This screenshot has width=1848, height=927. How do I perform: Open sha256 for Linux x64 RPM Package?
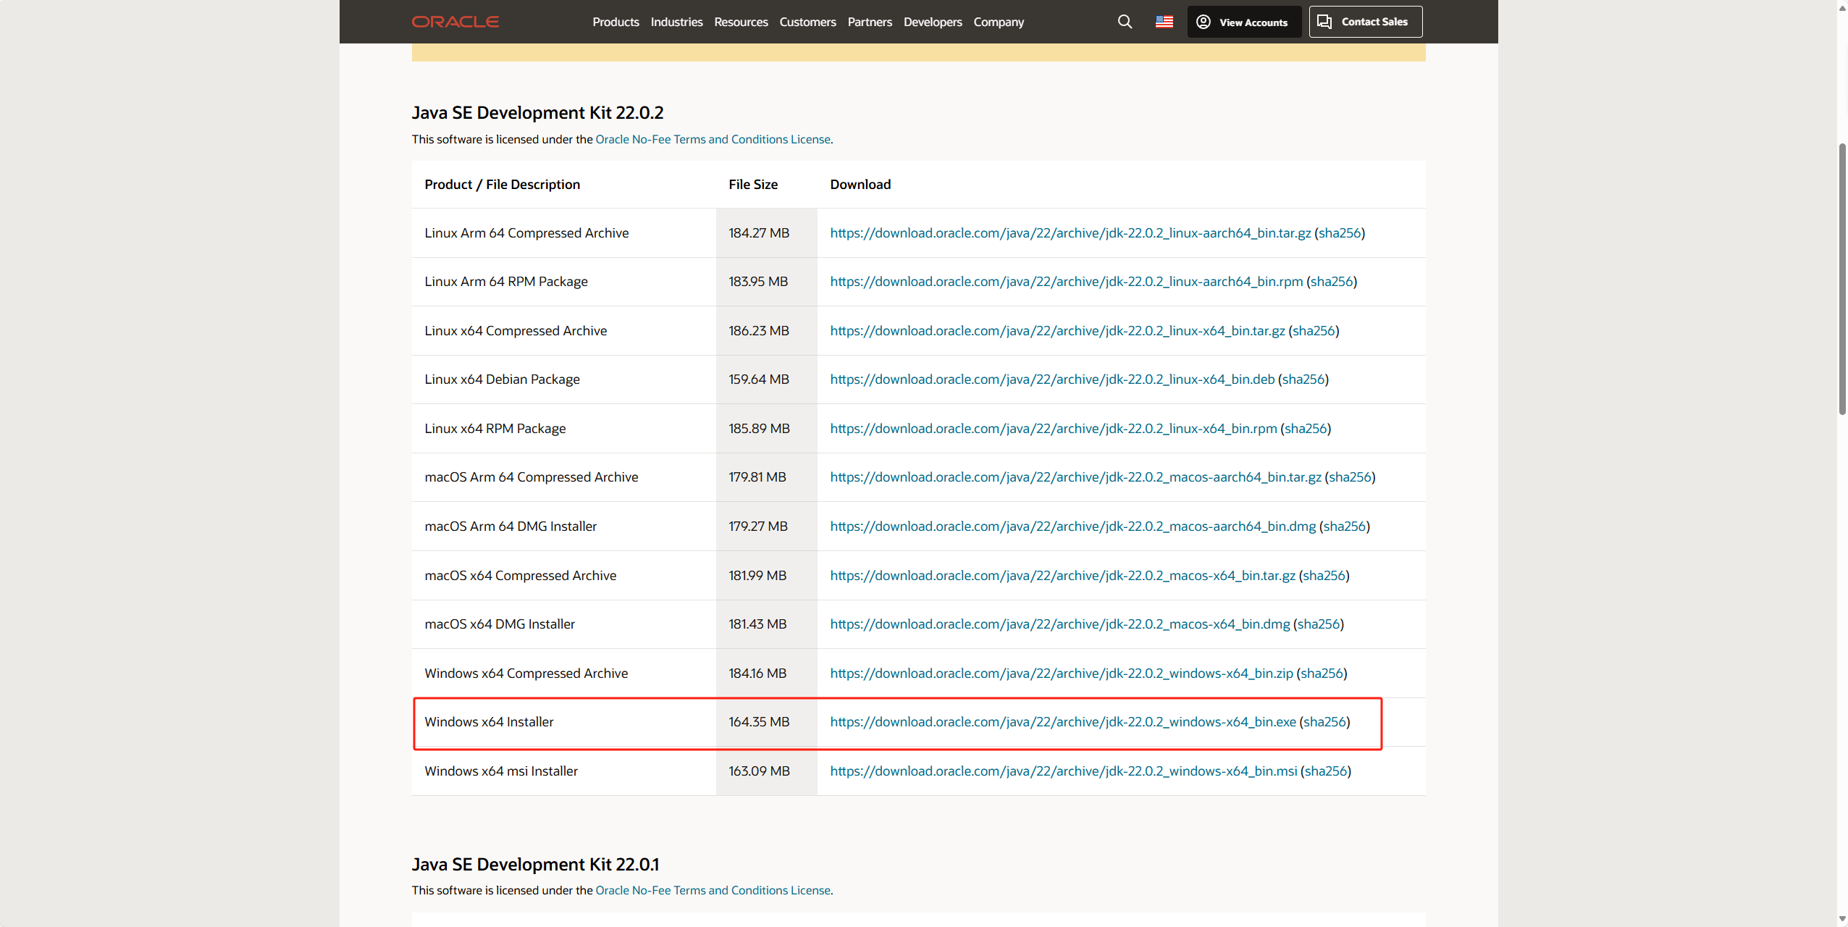click(x=1306, y=429)
